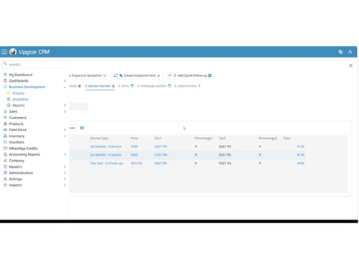The image size is (359, 269).
Task: Open the Sales menu
Action: click(x=13, y=111)
